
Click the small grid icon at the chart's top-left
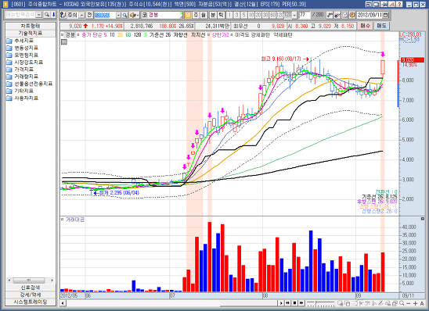[x=64, y=41]
